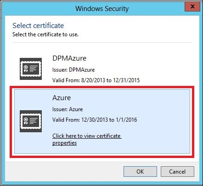Select the DPMAzure certificate name
The image size is (203, 186).
69,58
